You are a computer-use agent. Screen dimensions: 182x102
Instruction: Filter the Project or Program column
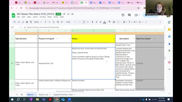click(x=57, y=39)
